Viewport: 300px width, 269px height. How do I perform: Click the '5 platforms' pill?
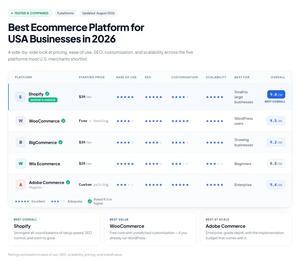coord(65,13)
